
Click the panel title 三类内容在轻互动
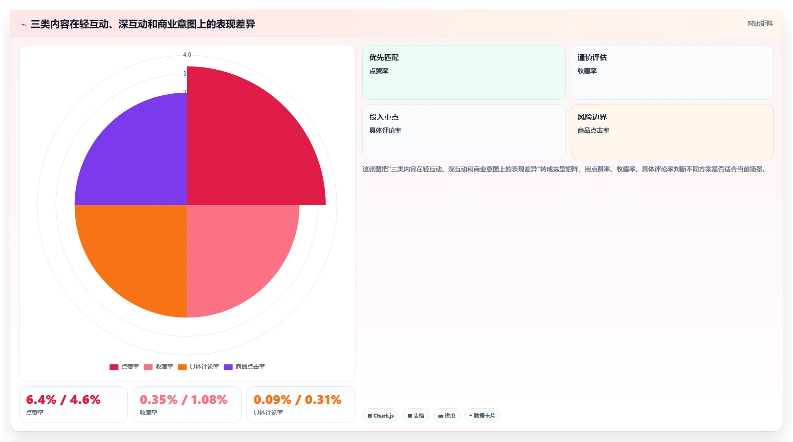(143, 24)
